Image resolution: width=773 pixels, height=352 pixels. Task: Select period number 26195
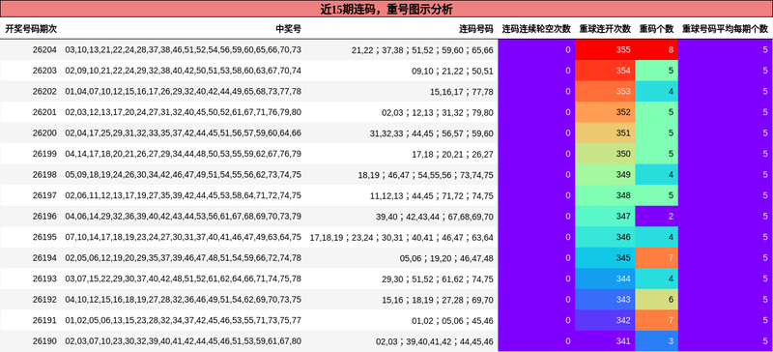coord(44,238)
